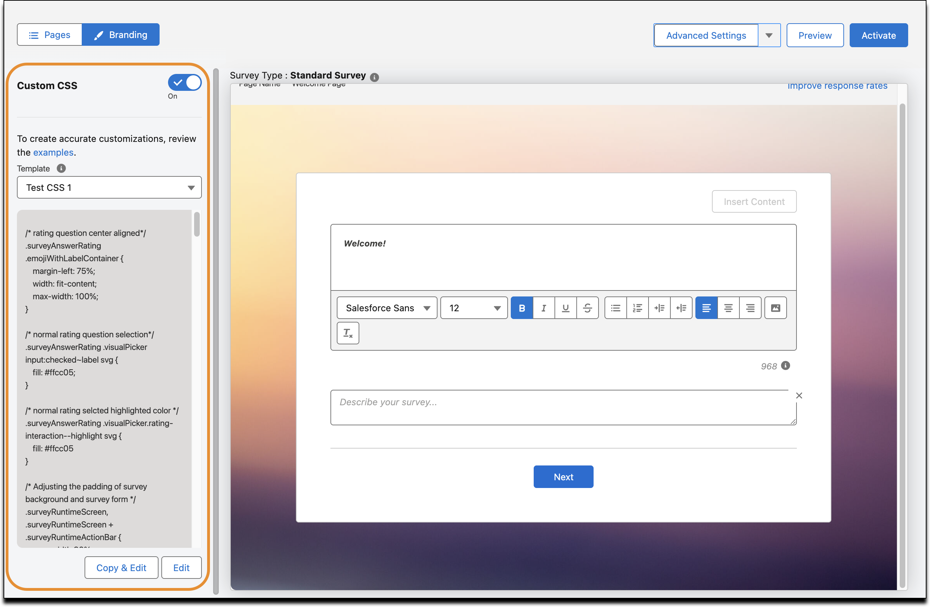The image size is (930, 607).
Task: Click the Describe your survey field
Action: (x=563, y=407)
